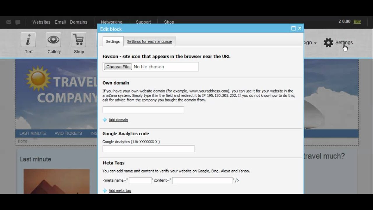Image resolution: width=373 pixels, height=210 pixels.
Task: Click the No file chosen text
Action: (x=149, y=67)
